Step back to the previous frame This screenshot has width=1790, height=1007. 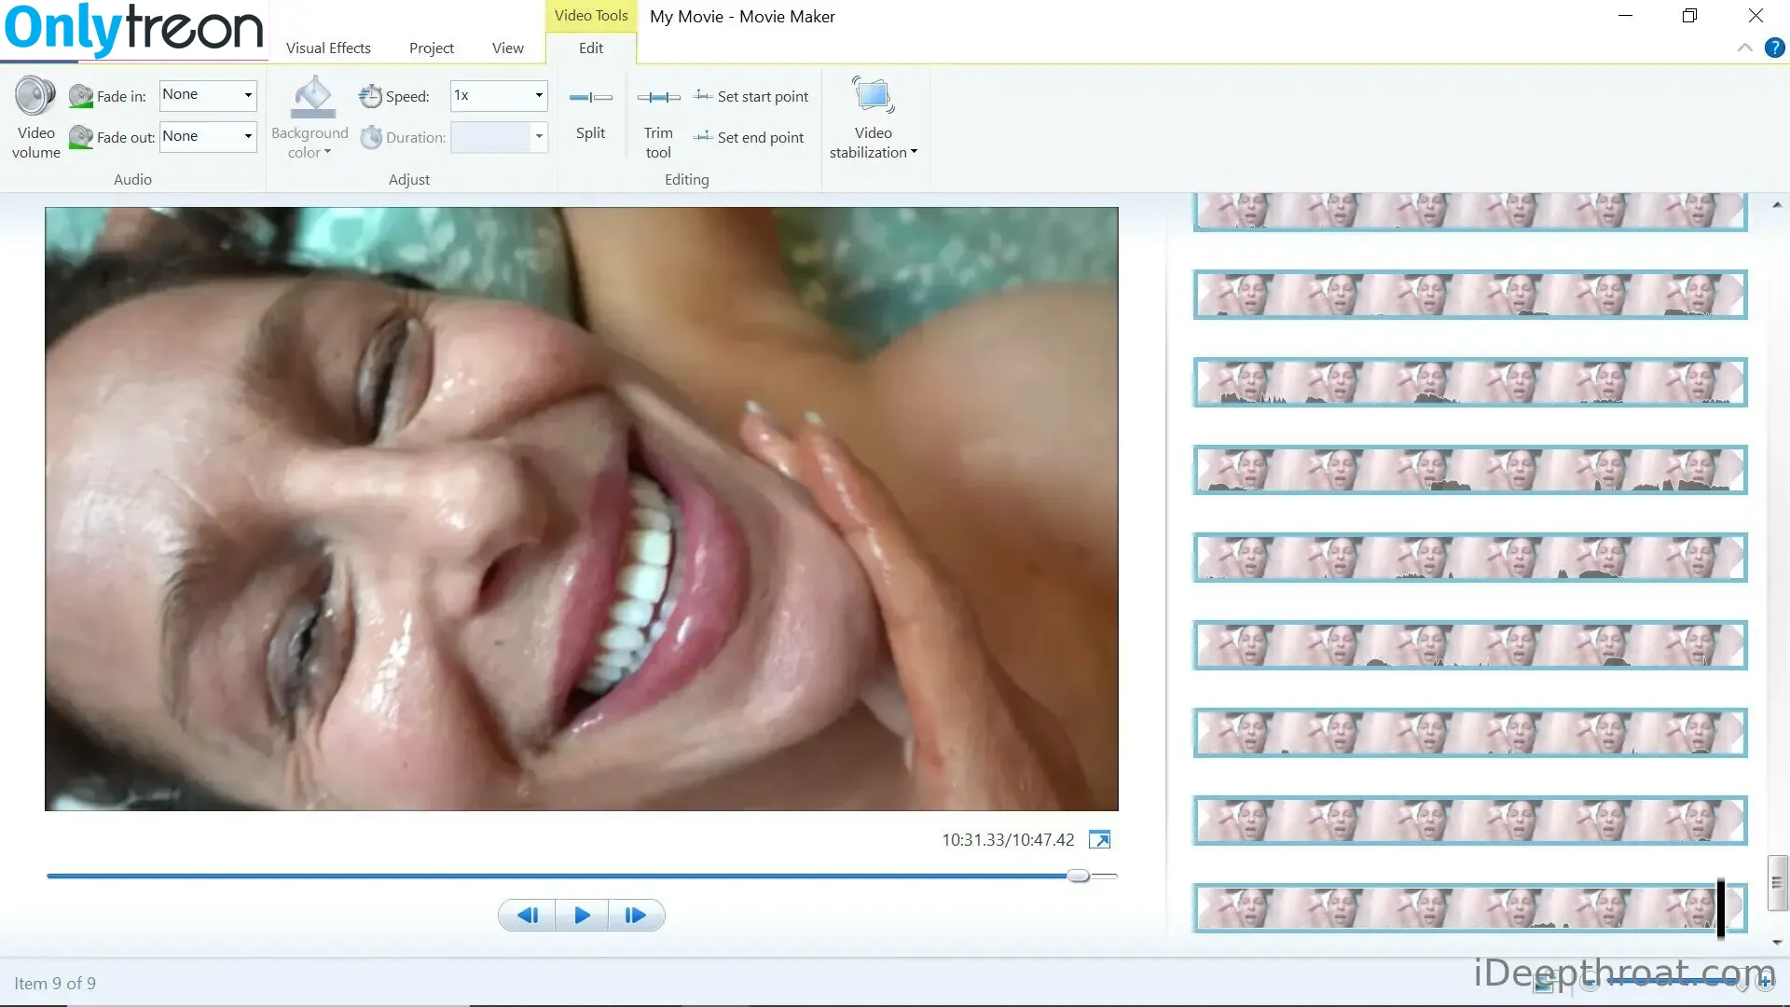coord(528,916)
